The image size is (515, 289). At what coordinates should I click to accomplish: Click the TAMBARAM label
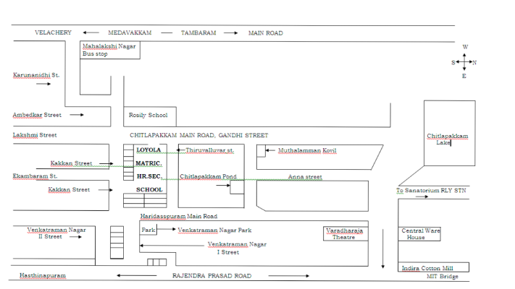pyautogui.click(x=198, y=33)
